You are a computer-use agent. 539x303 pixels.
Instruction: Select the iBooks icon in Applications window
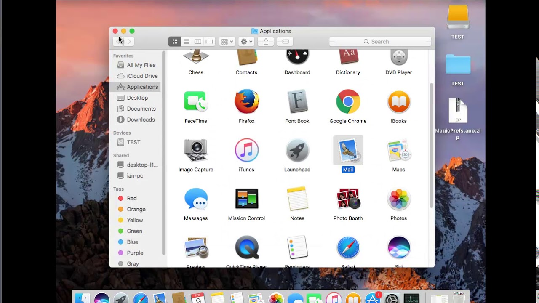399,102
